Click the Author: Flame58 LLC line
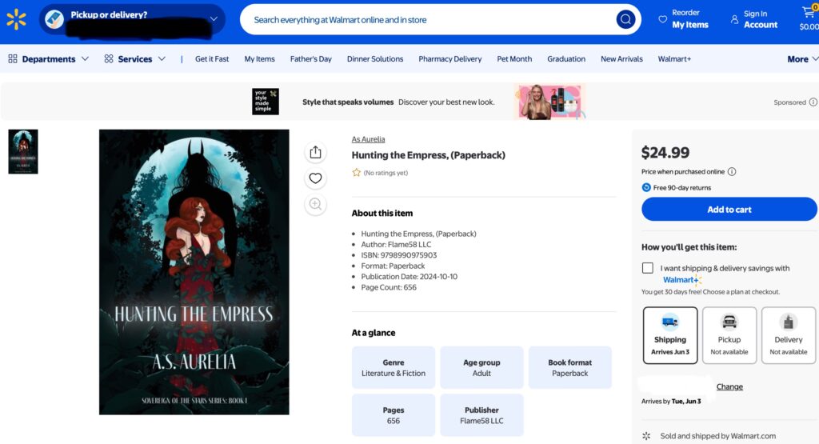This screenshot has height=444, width=819. [x=396, y=245]
